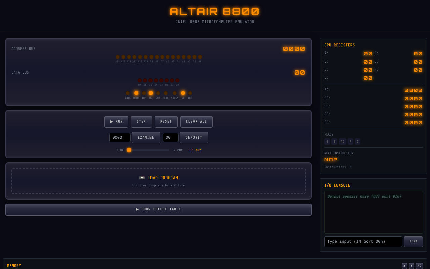Viewport: 430px width, 269px height.
Task: Click the A7 address bus LED
Action: (x=162, y=57)
